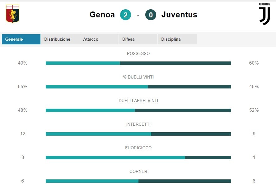The width and height of the screenshot is (276, 194).
Task: Click the % Duelli Vinti Juventus bar segment
Action: tap(189, 87)
